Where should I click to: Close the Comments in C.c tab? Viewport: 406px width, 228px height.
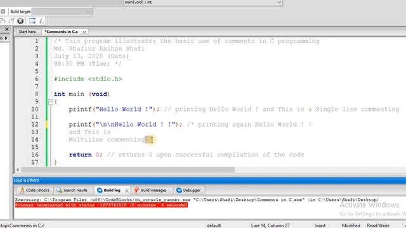click(84, 32)
